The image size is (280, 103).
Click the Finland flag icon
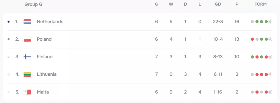(27, 57)
